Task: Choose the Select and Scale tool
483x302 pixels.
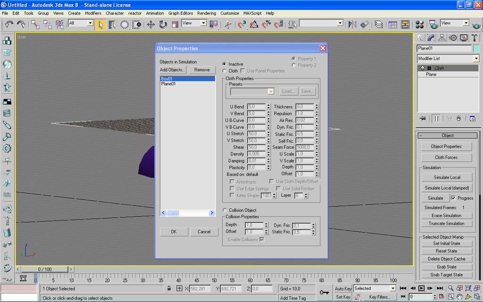Action: (175, 25)
